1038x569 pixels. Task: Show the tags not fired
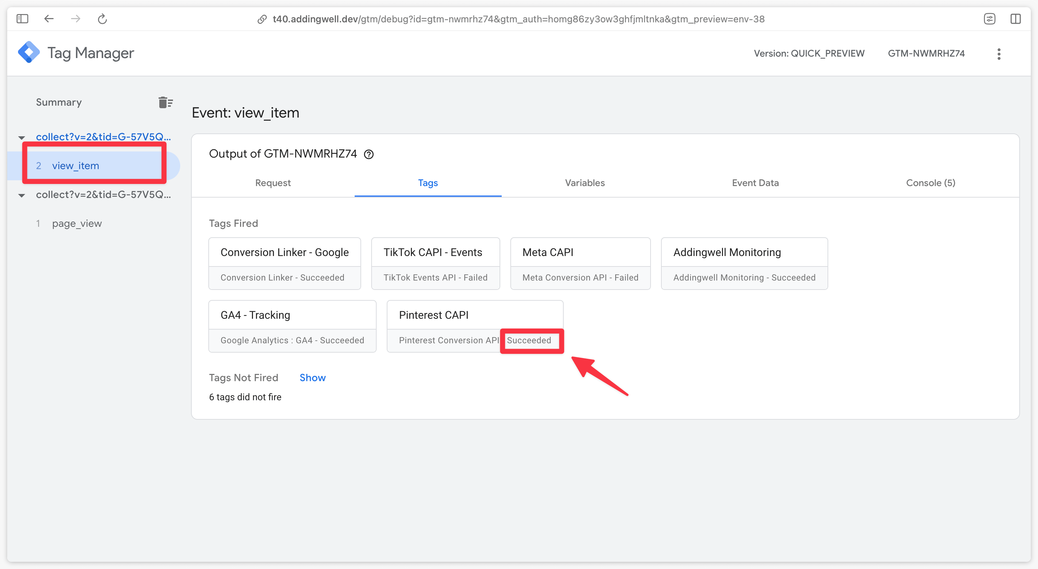tap(312, 378)
